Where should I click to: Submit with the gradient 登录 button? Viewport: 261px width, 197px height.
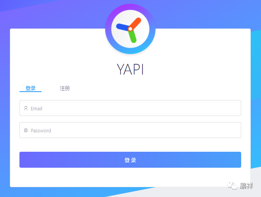tap(130, 160)
